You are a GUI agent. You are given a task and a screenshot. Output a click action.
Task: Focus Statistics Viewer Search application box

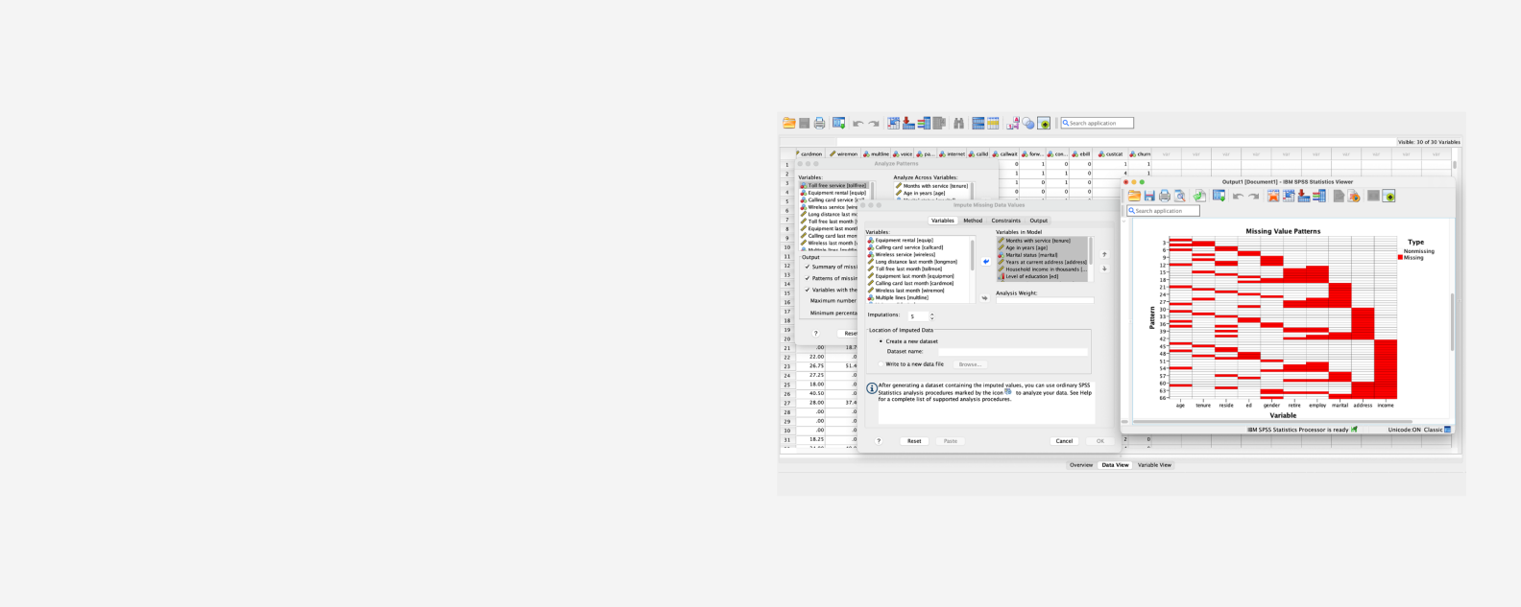click(1163, 210)
